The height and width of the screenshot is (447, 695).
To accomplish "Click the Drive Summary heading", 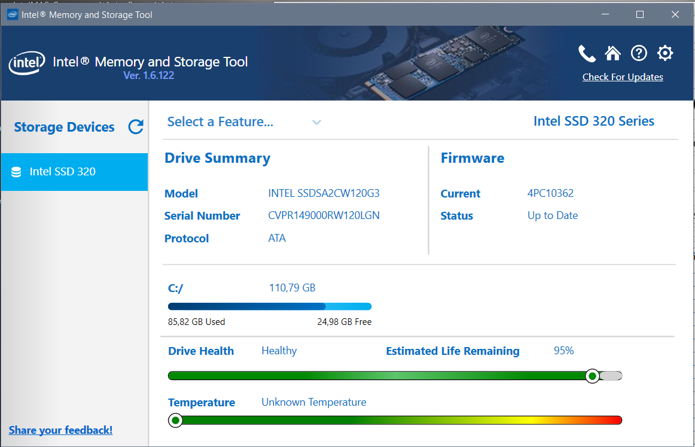I will 217,159.
